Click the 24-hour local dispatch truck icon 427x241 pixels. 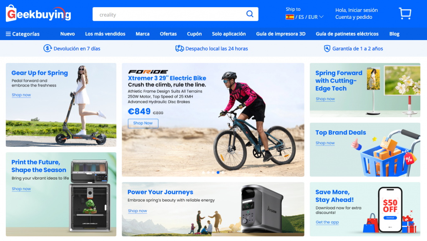[x=180, y=48]
